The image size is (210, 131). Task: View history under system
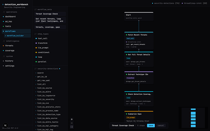[16, 61]
